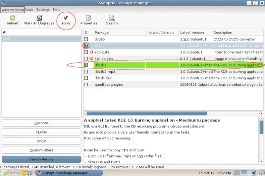Click the clock showing Fri Oct 12, 6:52 PM
265x176 pixels.
click(x=215, y=173)
